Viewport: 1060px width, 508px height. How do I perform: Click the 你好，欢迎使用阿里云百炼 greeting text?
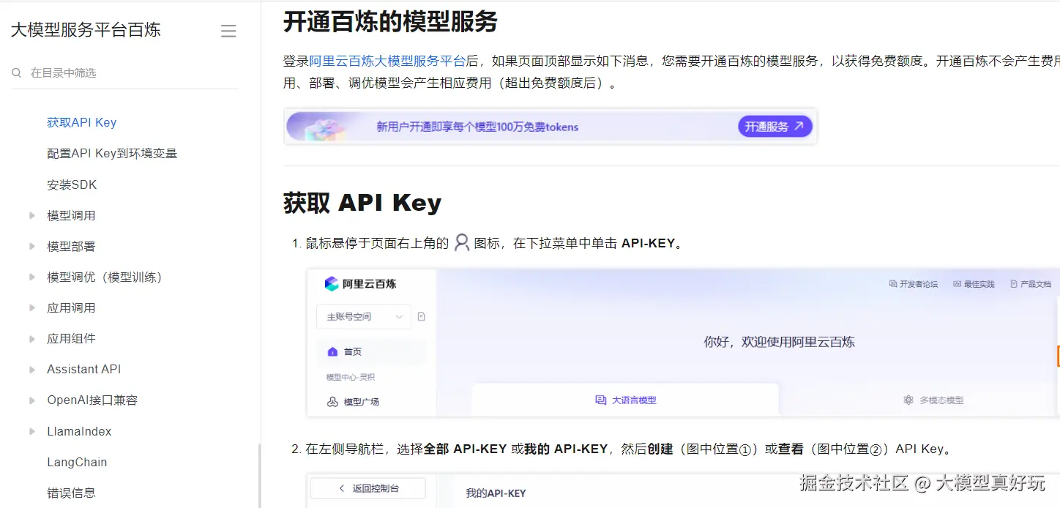pos(779,342)
